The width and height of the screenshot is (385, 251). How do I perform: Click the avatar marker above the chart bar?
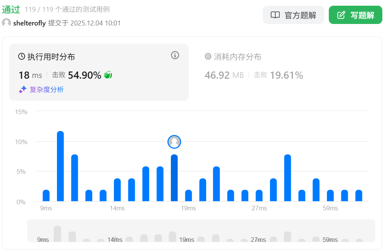pyautogui.click(x=174, y=142)
